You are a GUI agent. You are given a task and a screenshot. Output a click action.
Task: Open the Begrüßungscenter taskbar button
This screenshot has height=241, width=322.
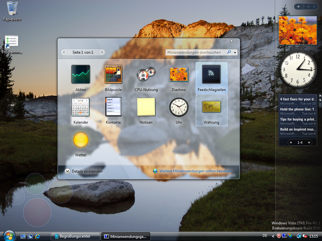pos(75,236)
